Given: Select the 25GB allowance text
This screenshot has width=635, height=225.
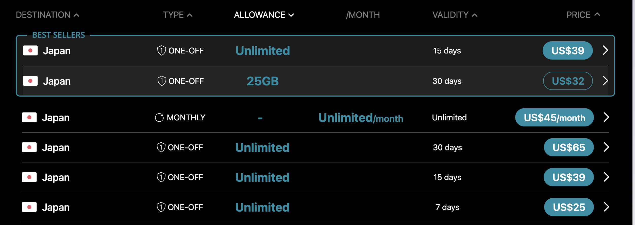Looking at the screenshot, I should pyautogui.click(x=263, y=81).
